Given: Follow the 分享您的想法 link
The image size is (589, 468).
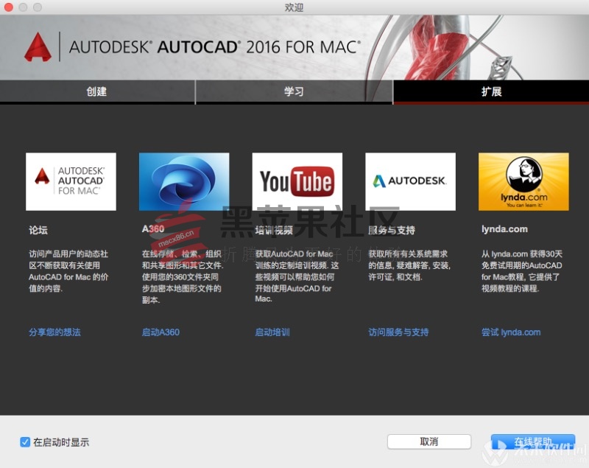Looking at the screenshot, I should pos(54,332).
